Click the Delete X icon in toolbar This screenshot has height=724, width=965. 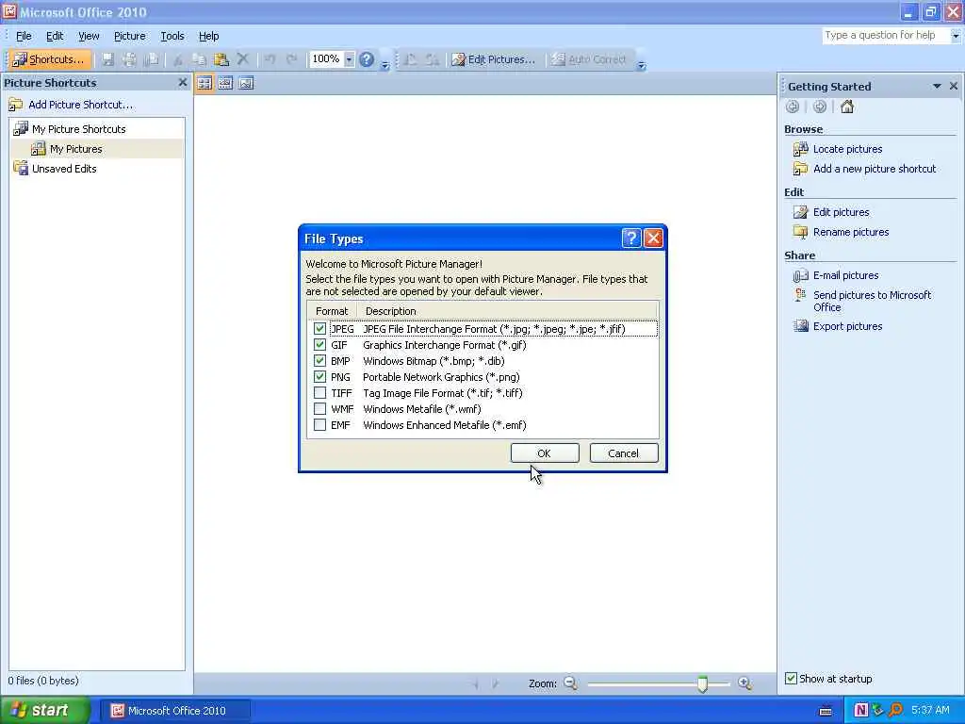(243, 59)
